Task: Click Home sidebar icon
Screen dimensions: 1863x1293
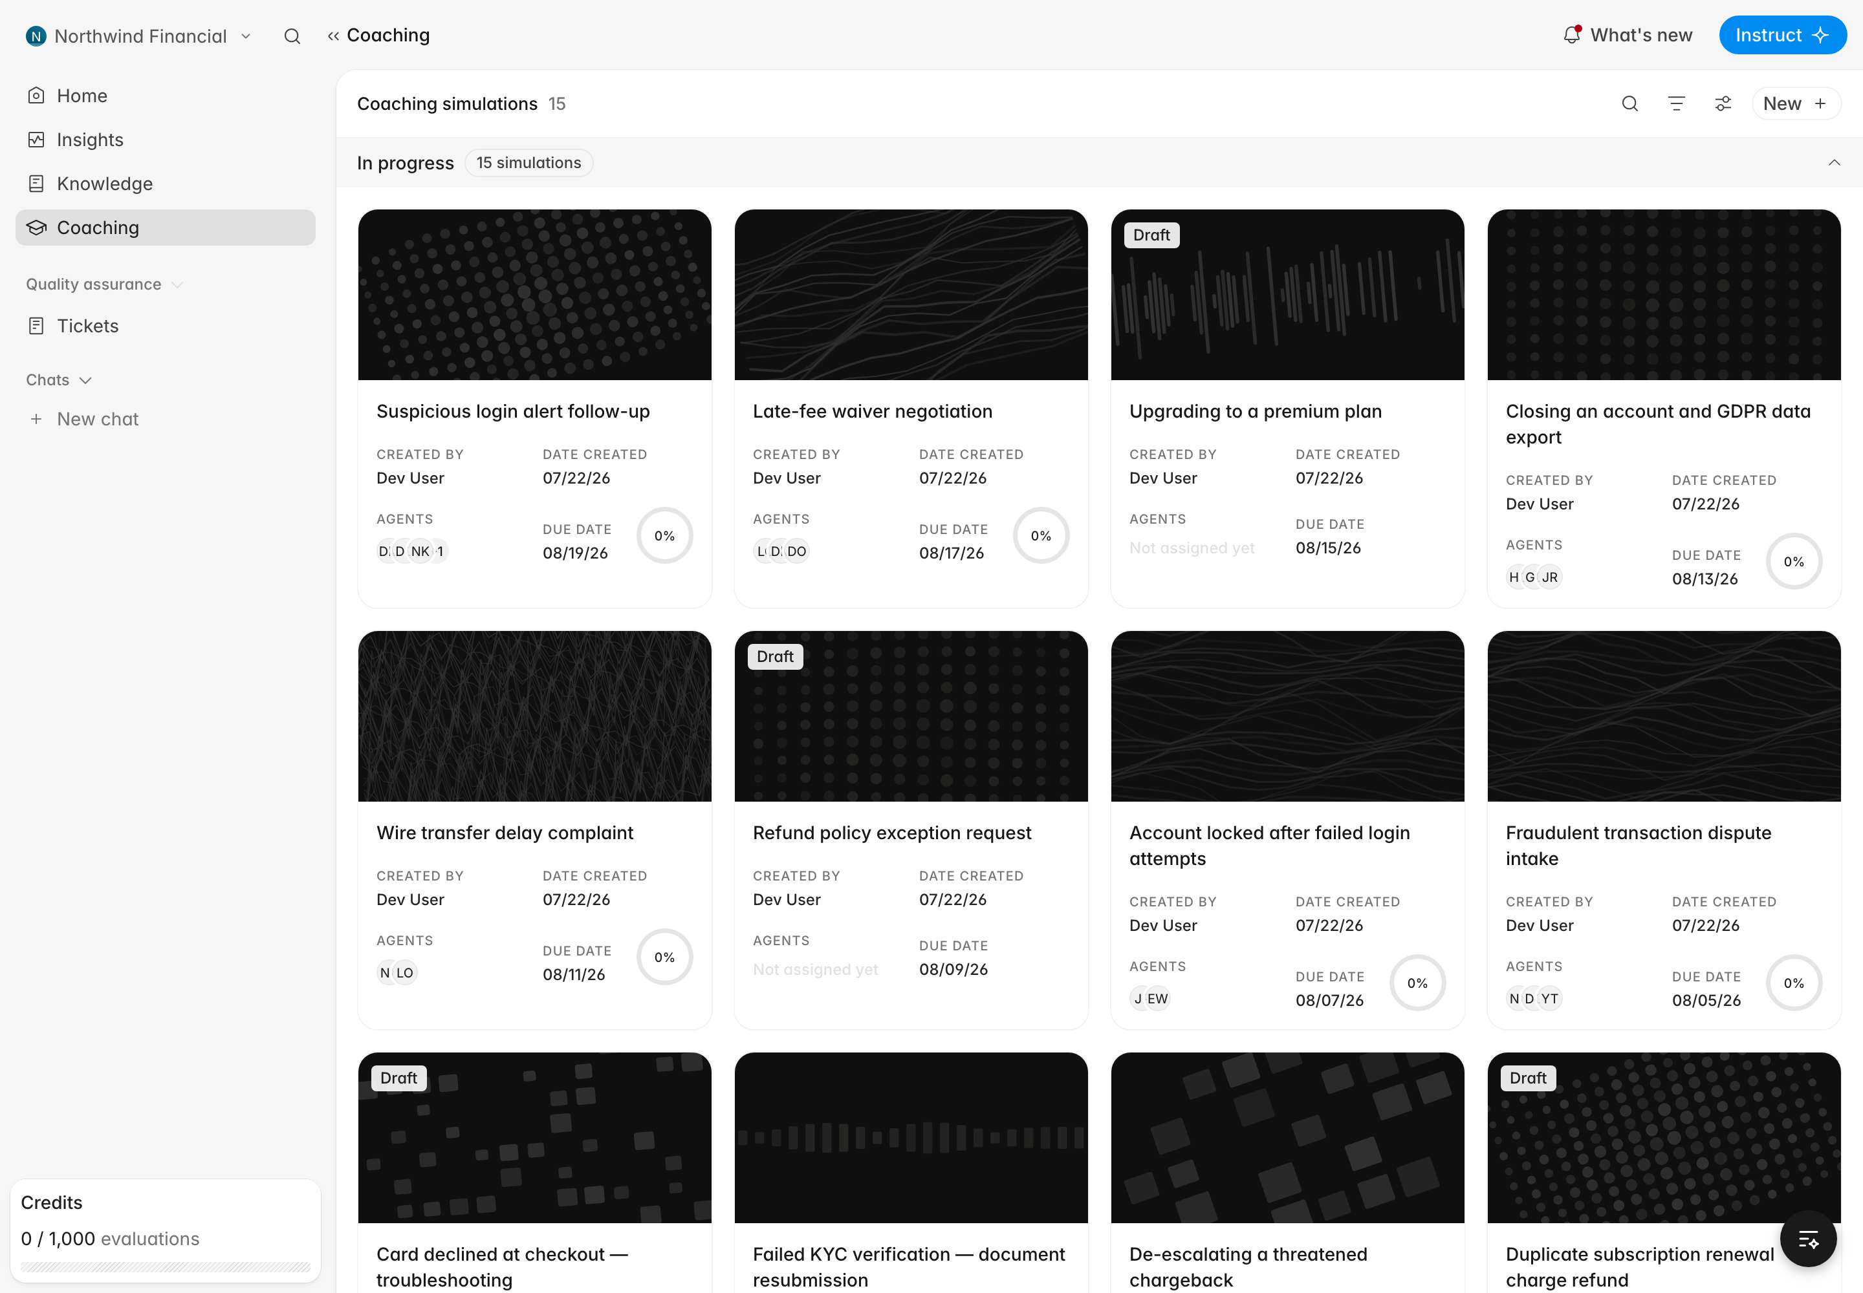Action: (x=36, y=96)
